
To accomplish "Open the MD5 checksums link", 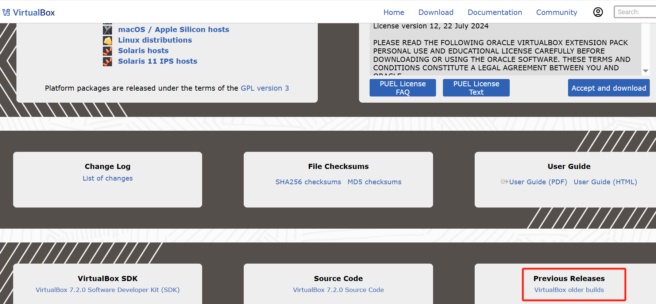I will (x=374, y=182).
